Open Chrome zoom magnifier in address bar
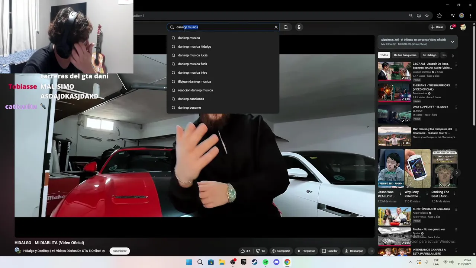Viewport: 476px width, 268px height. [411, 16]
